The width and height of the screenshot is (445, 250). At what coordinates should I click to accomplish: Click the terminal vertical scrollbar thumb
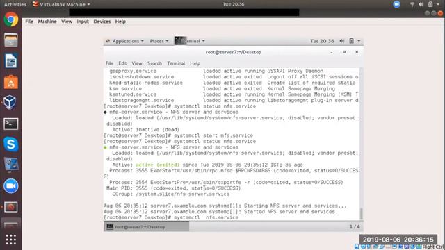click(x=362, y=214)
